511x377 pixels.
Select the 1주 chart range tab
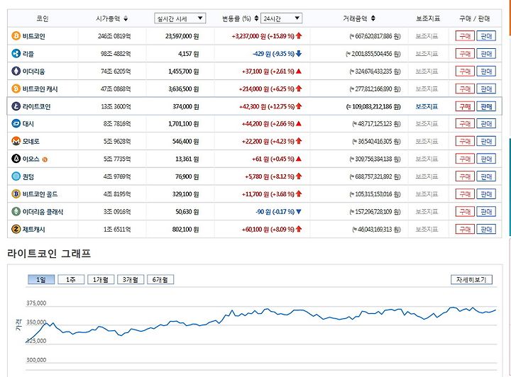point(71,279)
